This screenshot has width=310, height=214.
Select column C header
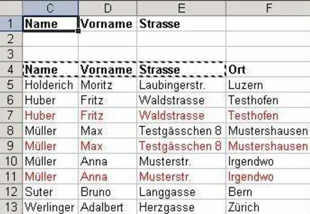(50, 7)
